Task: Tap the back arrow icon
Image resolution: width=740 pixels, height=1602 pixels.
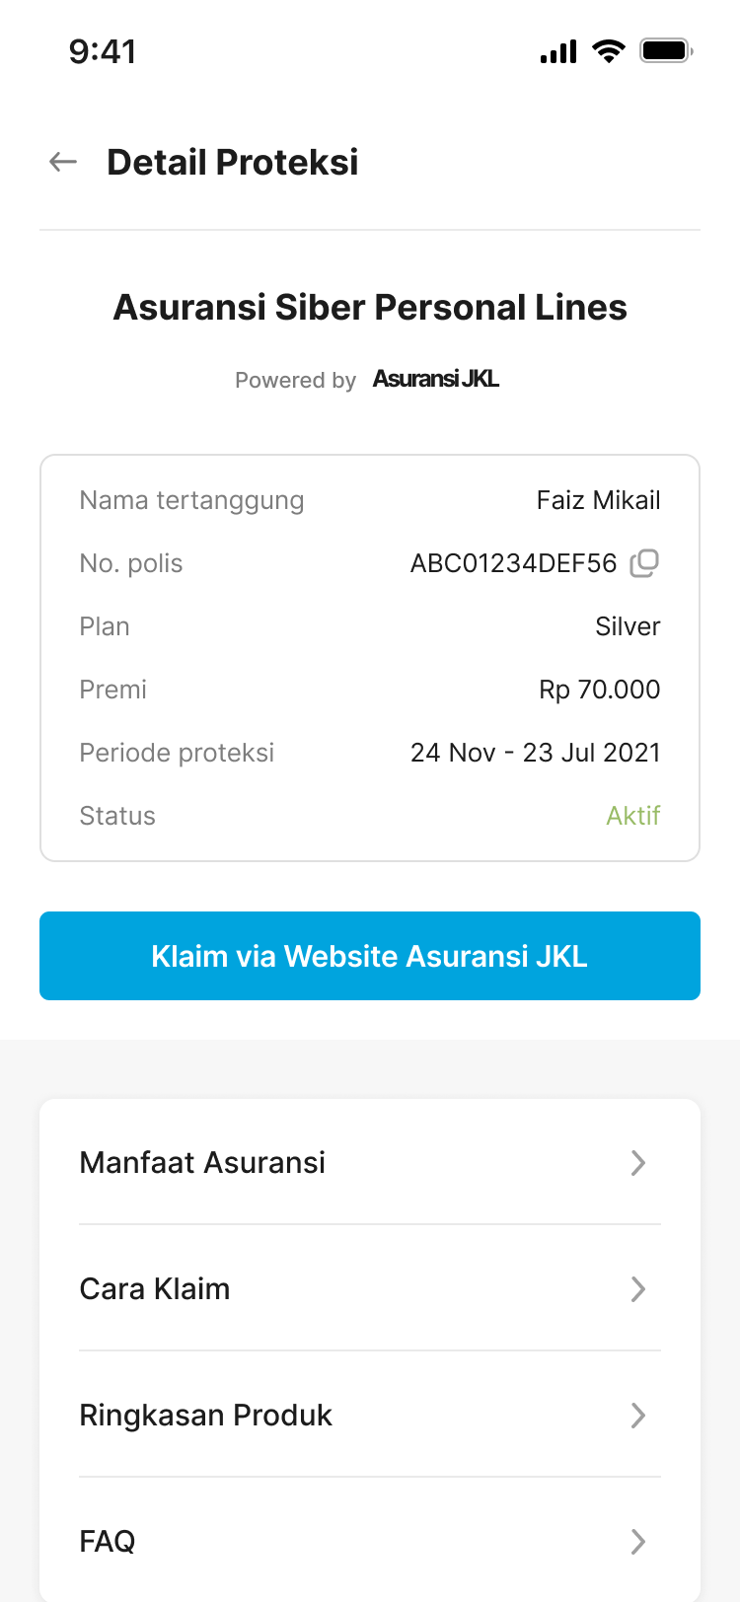Action: pos(63,162)
